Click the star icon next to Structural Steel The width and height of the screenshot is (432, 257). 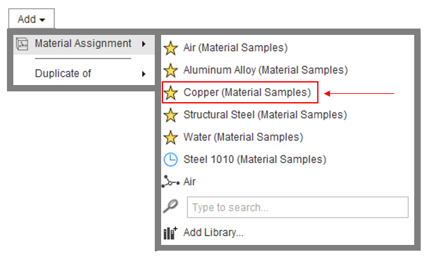(x=171, y=115)
